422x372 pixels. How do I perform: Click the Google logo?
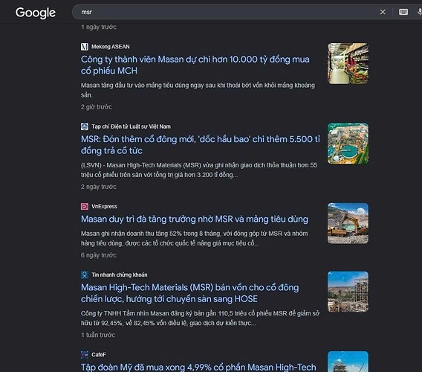click(x=36, y=13)
